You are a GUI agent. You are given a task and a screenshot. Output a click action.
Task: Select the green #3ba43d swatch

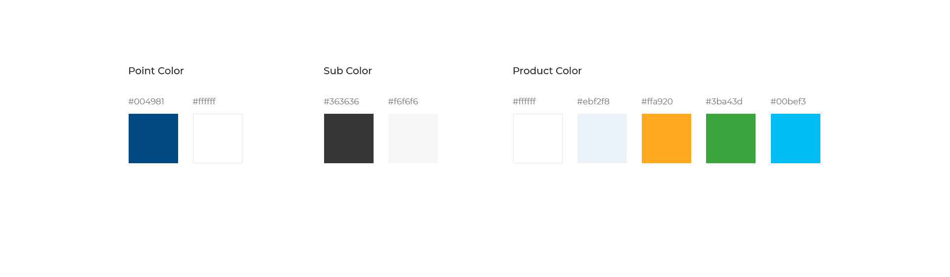(x=731, y=138)
